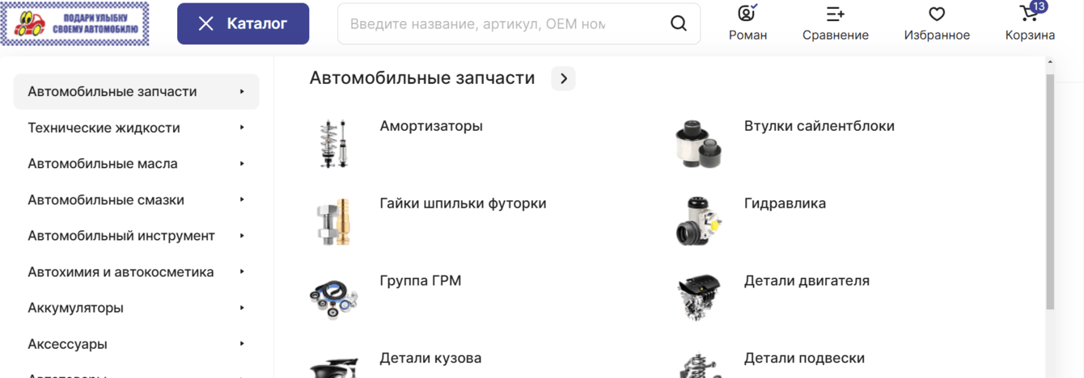Open the Роман profile icon
1084x378 pixels.
[747, 13]
